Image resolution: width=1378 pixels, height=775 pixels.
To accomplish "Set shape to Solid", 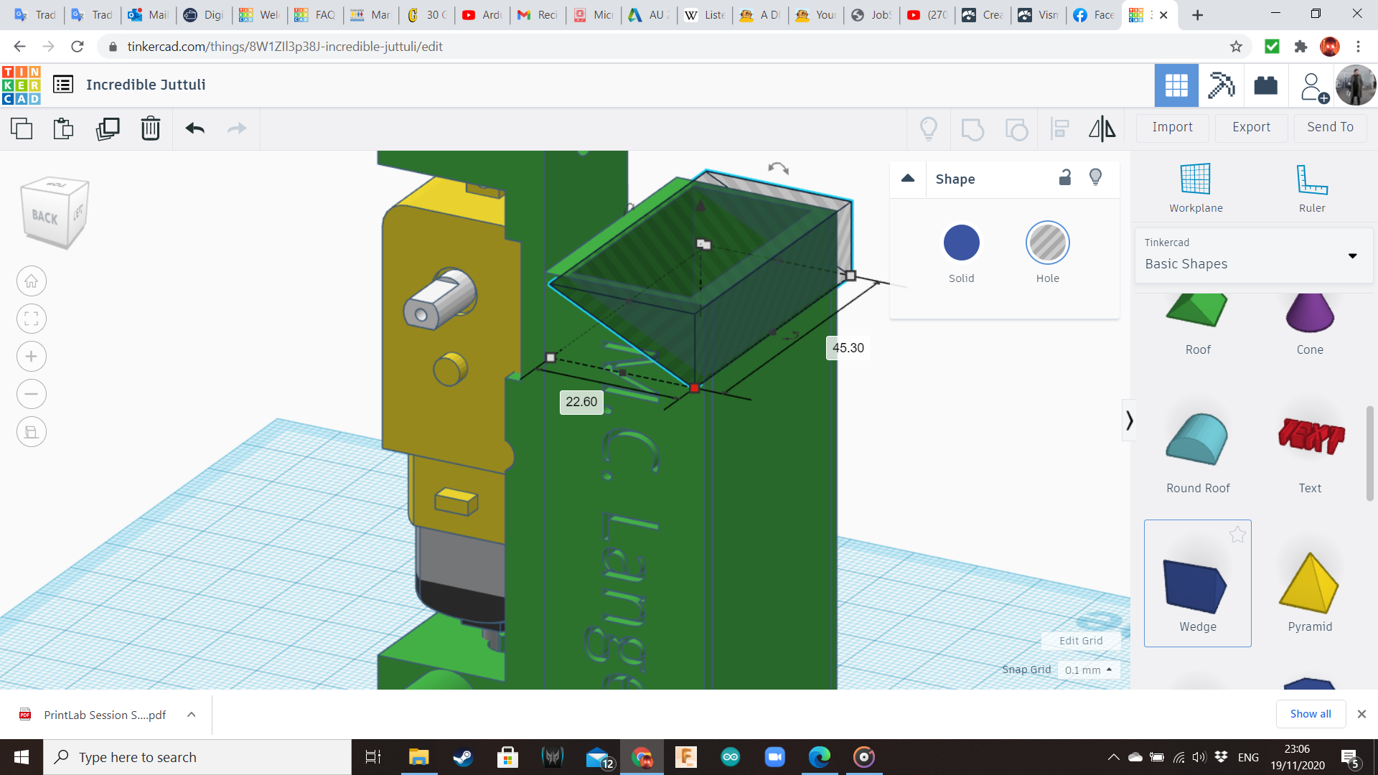I will pyautogui.click(x=961, y=243).
